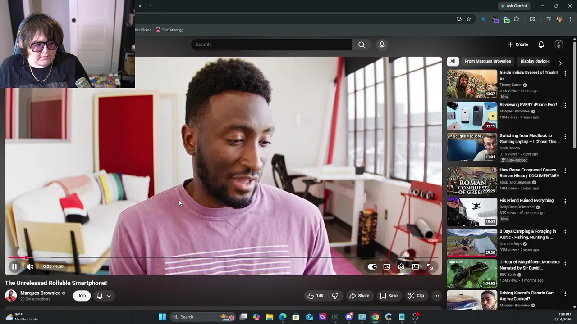Switch to theater mode
This screenshot has width=577, height=324.
click(416, 266)
